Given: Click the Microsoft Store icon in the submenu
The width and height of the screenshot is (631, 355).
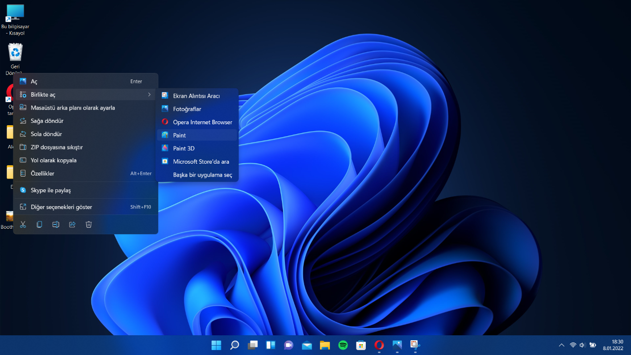Looking at the screenshot, I should coord(165,161).
